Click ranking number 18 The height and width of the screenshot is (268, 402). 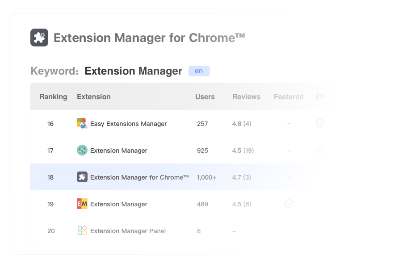pyautogui.click(x=50, y=177)
